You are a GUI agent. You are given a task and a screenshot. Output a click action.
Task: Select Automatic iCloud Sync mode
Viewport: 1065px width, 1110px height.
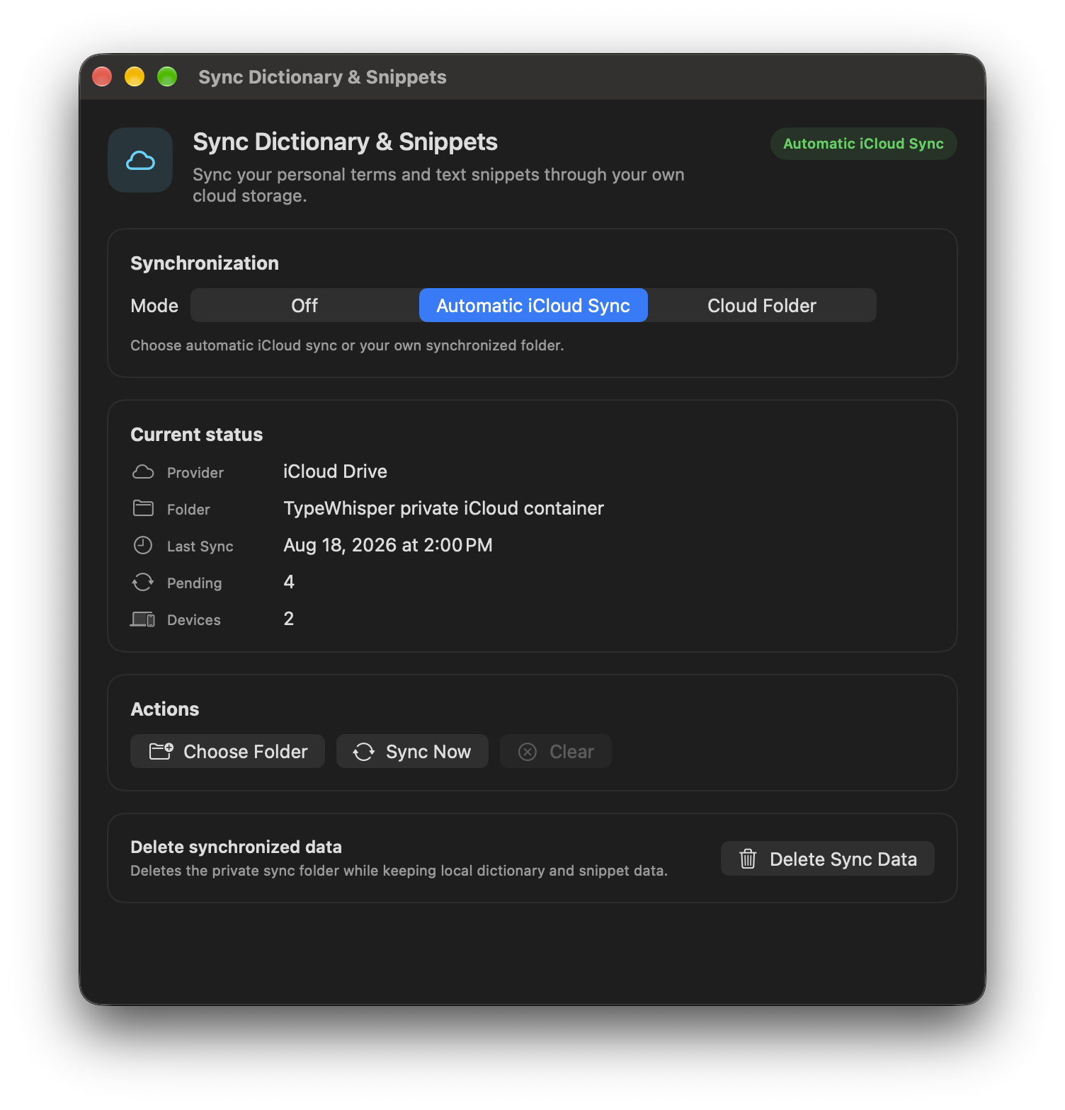533,305
